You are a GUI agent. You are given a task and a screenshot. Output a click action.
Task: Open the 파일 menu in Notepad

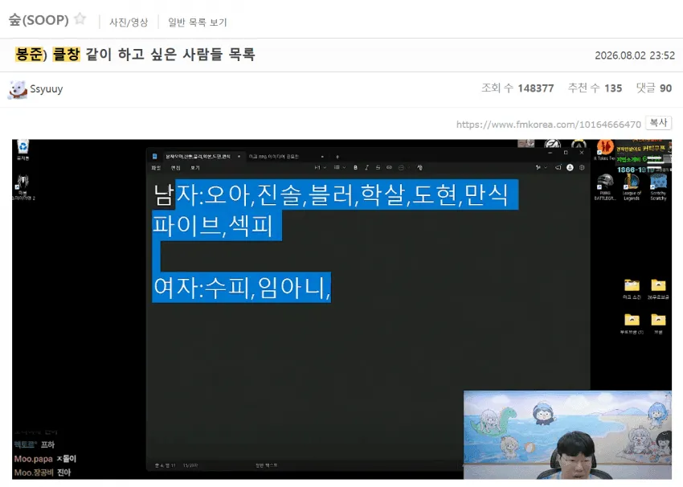156,168
